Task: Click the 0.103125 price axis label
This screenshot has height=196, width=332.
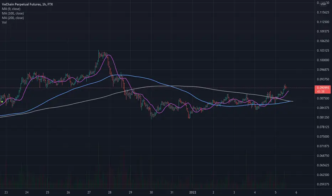Action: [x=323, y=51]
